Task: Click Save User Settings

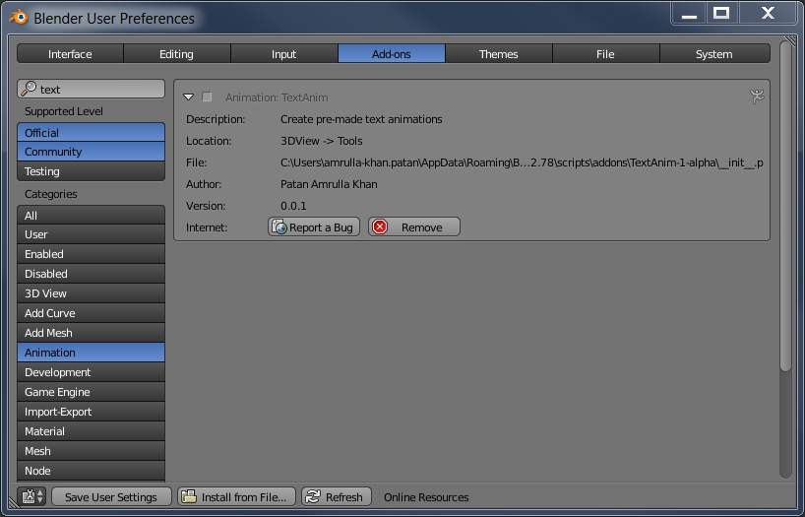Action: (111, 496)
